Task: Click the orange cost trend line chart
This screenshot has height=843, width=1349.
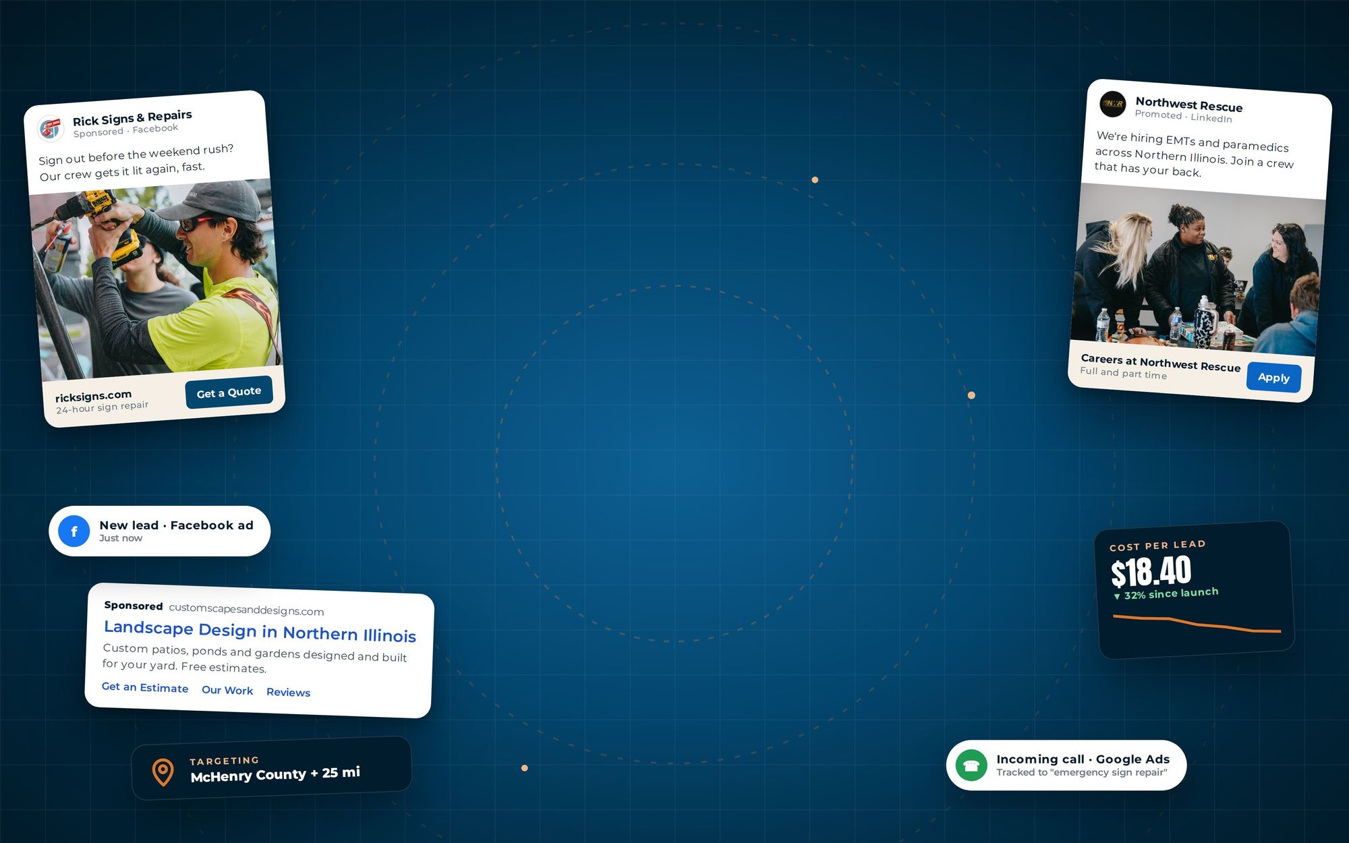Action: pyautogui.click(x=1197, y=624)
